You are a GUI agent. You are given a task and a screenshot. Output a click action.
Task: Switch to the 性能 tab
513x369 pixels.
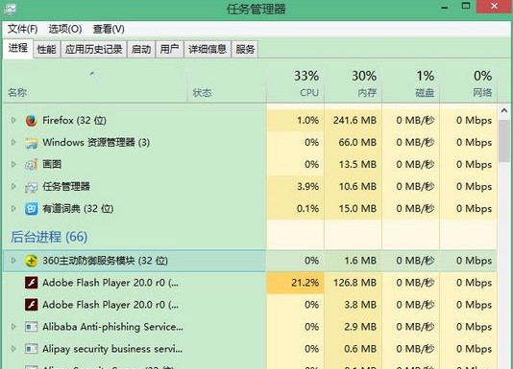(x=46, y=49)
